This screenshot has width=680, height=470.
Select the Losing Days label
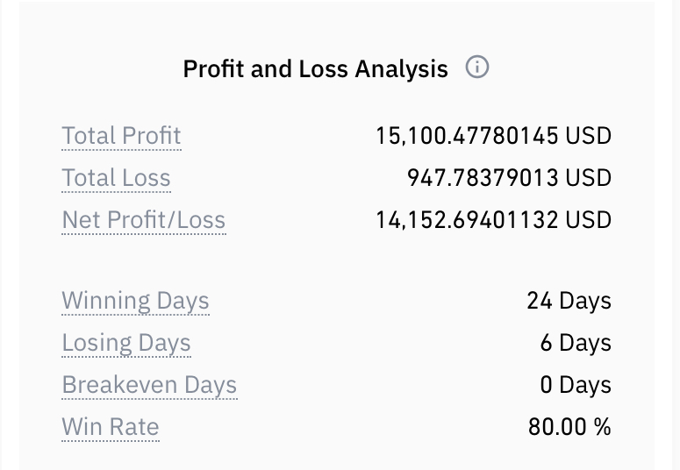pyautogui.click(x=126, y=343)
